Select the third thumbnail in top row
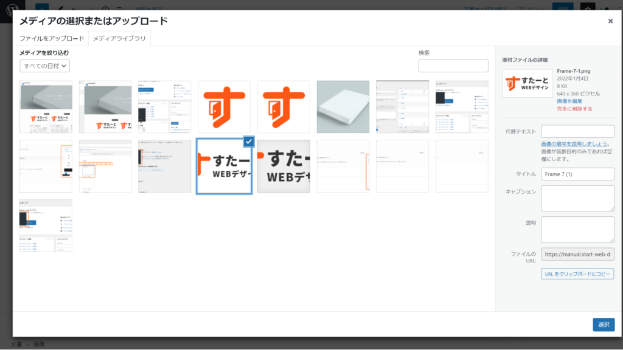This screenshot has height=350, width=623. point(164,107)
